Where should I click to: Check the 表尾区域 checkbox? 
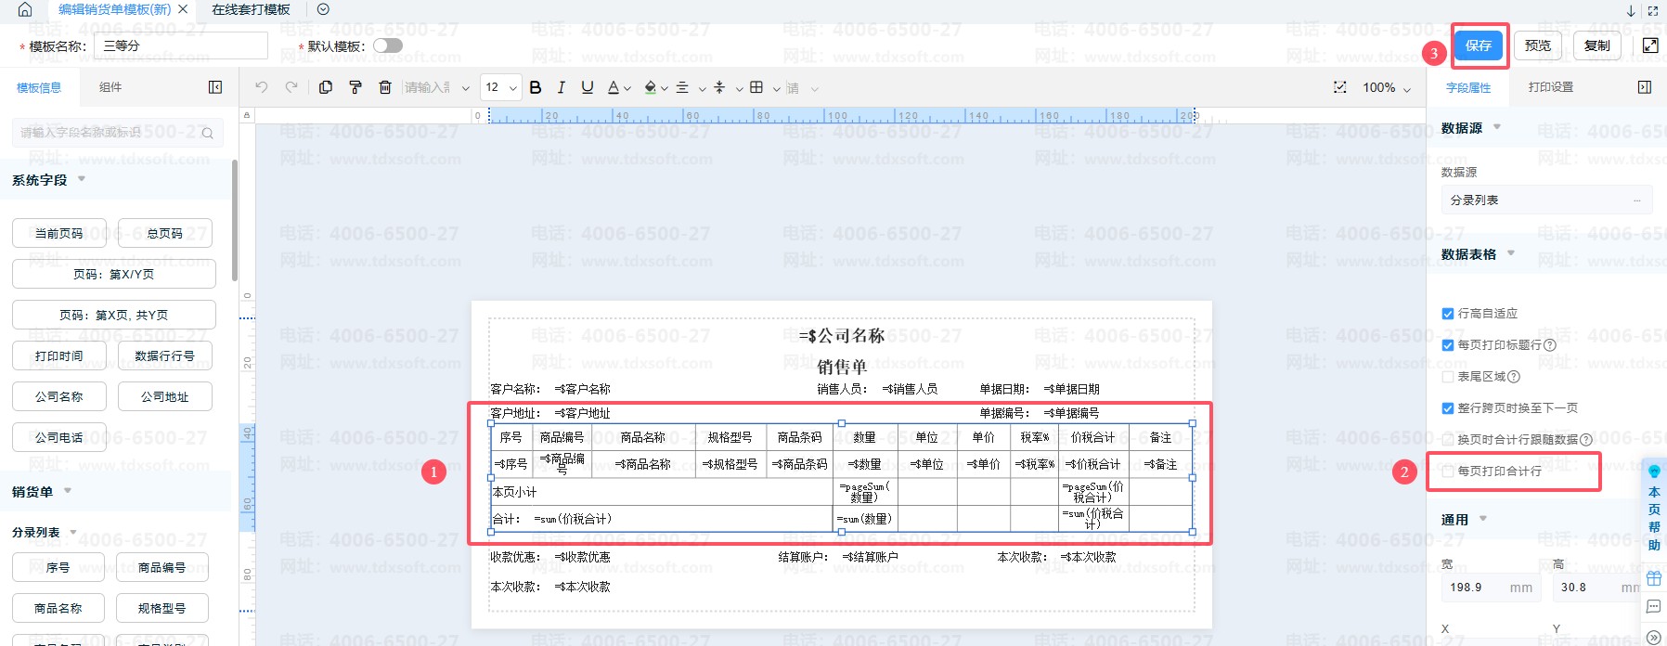[x=1448, y=377]
